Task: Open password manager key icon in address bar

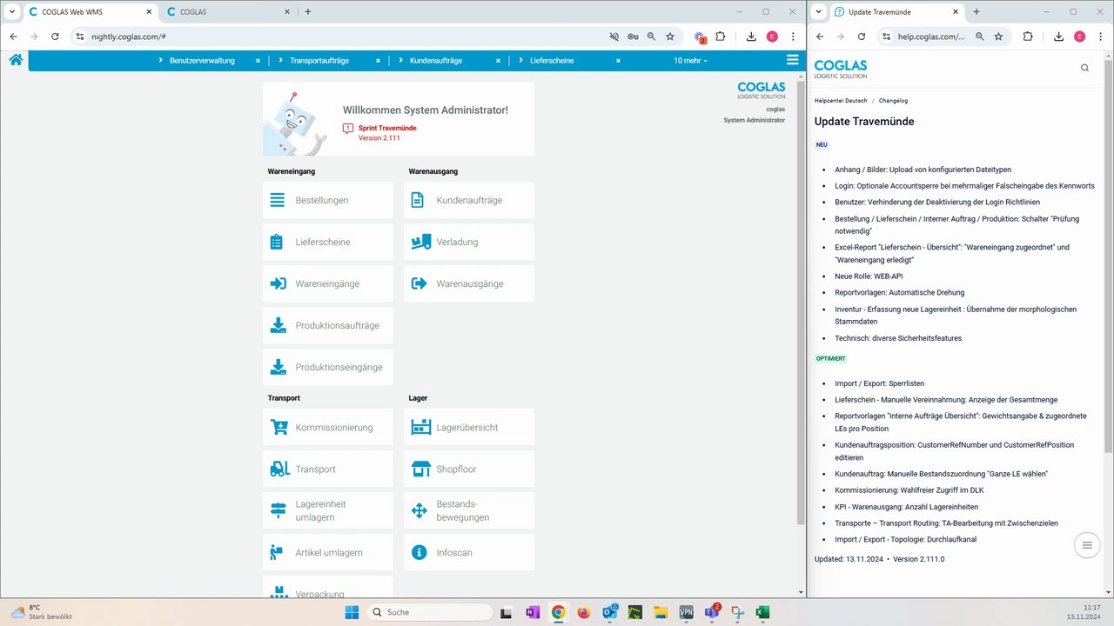Action: (633, 37)
